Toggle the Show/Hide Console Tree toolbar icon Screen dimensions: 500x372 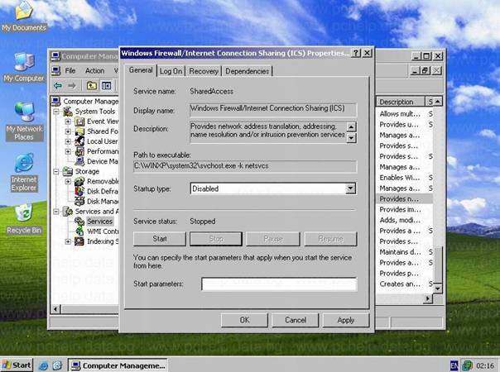(107, 85)
